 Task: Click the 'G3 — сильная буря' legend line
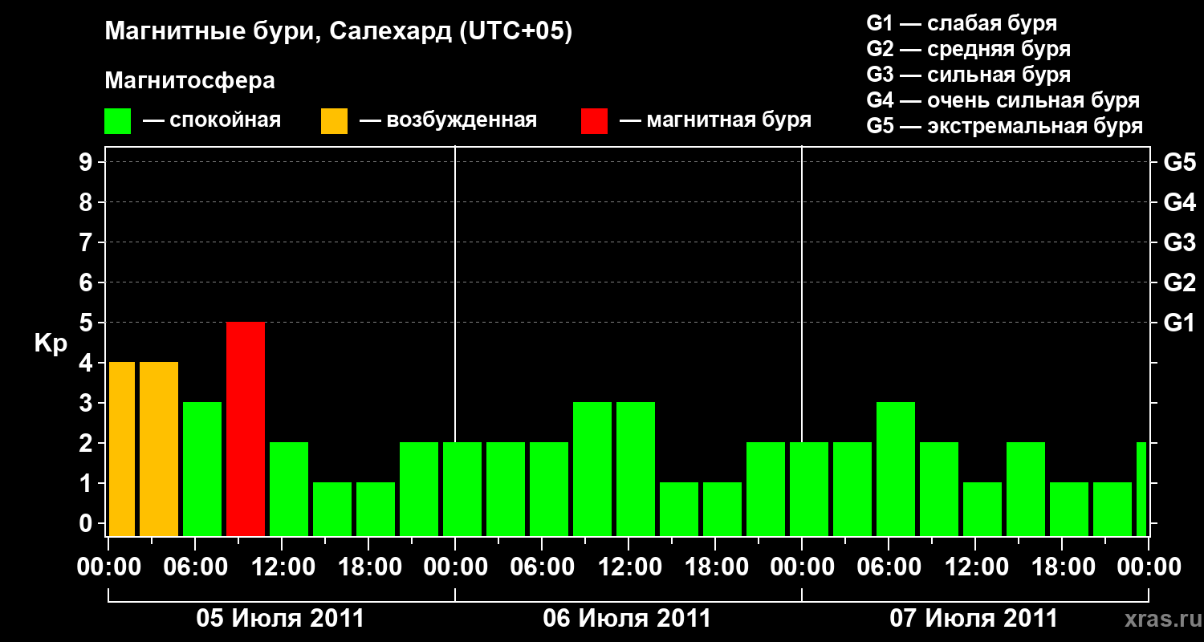point(969,75)
